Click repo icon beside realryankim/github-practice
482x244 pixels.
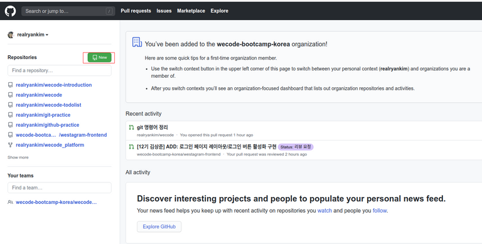click(x=11, y=125)
